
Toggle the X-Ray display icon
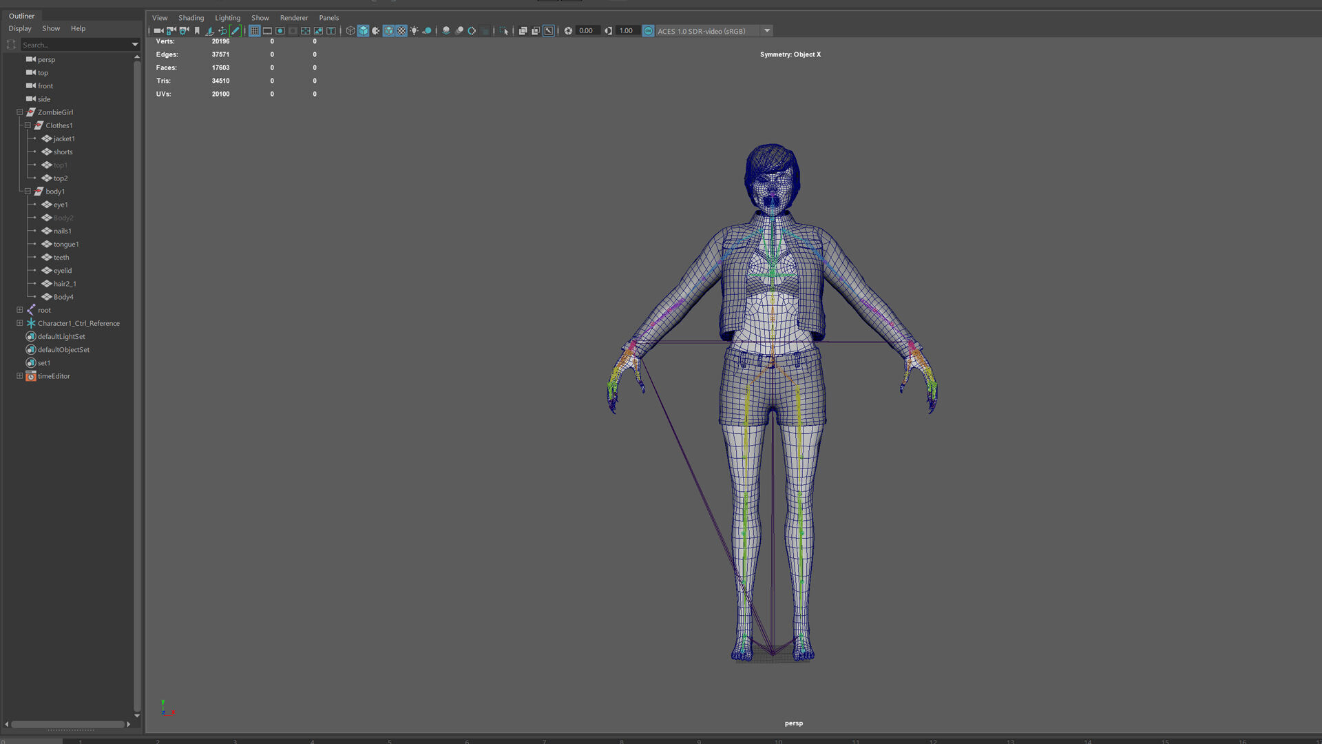pyautogui.click(x=523, y=31)
